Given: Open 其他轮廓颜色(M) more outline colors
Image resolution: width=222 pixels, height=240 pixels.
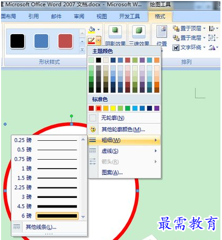Looking at the screenshot, I should click(124, 129).
